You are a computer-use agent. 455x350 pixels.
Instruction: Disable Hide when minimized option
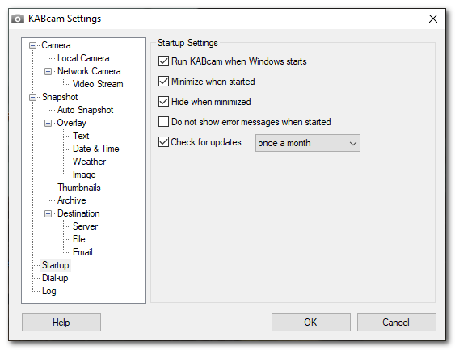pyautogui.click(x=164, y=102)
